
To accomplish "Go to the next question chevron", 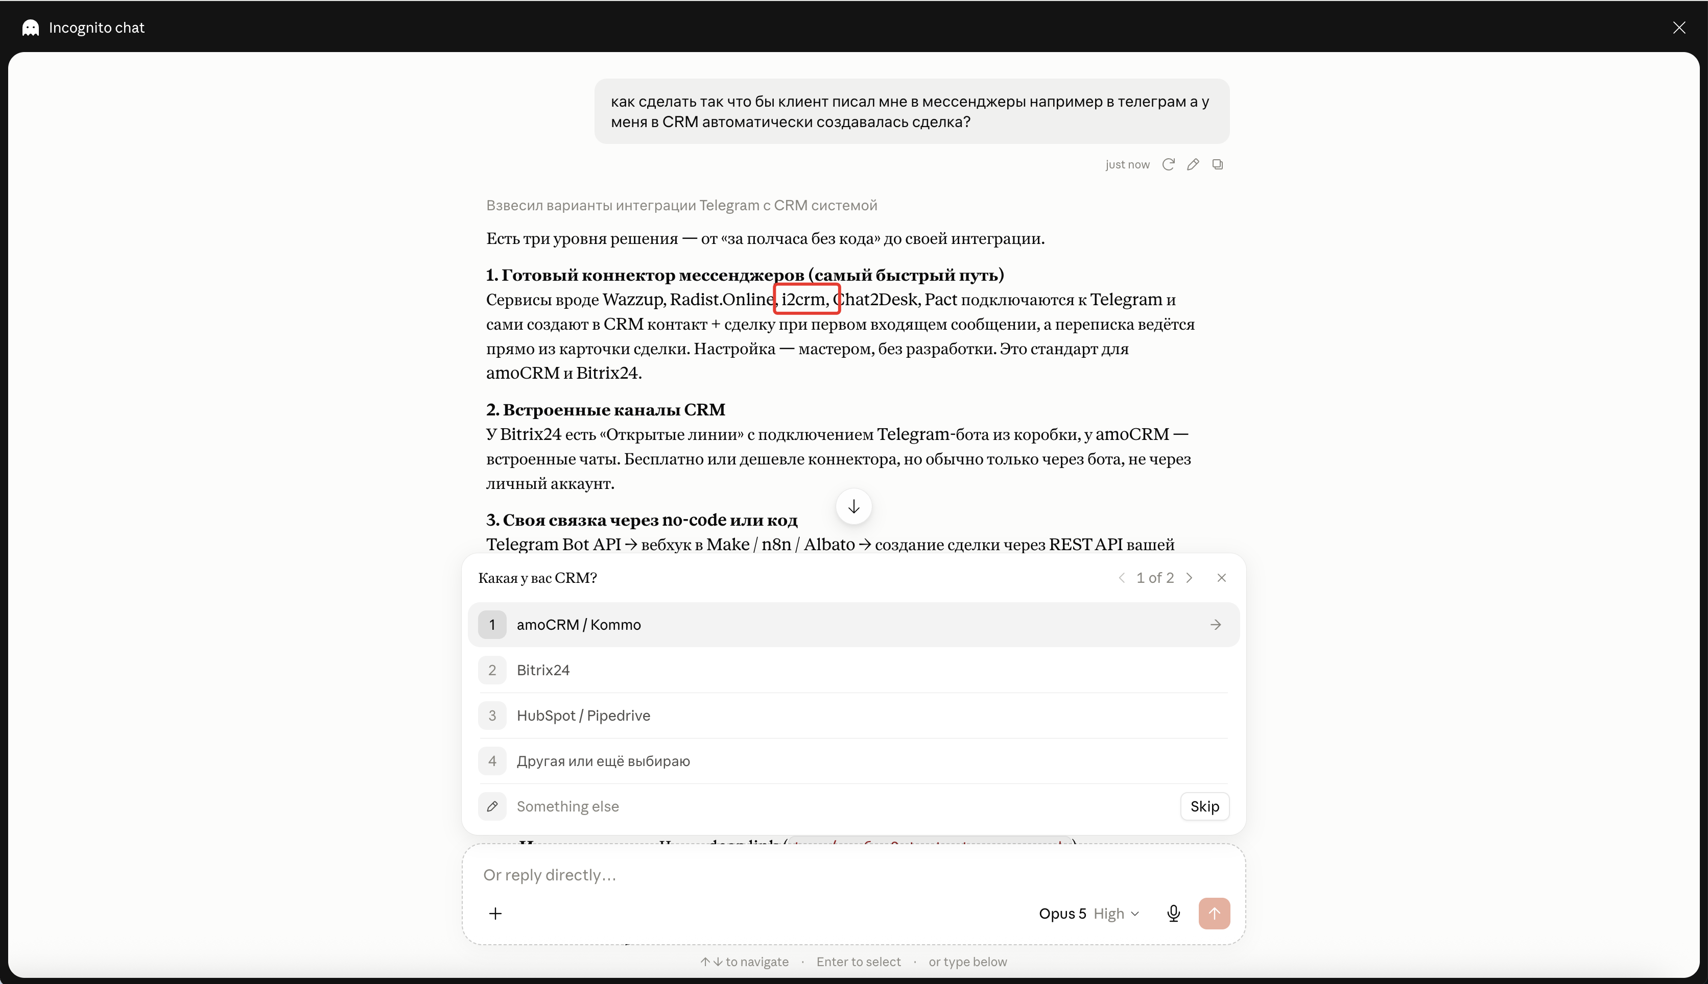I will 1190,578.
